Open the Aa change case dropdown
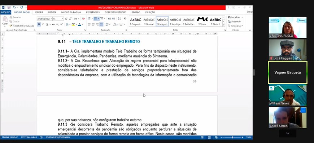The width and height of the screenshot is (314, 143). (x=77, y=19)
